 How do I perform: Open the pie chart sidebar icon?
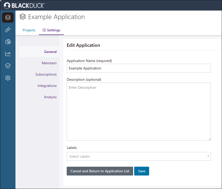8,42
